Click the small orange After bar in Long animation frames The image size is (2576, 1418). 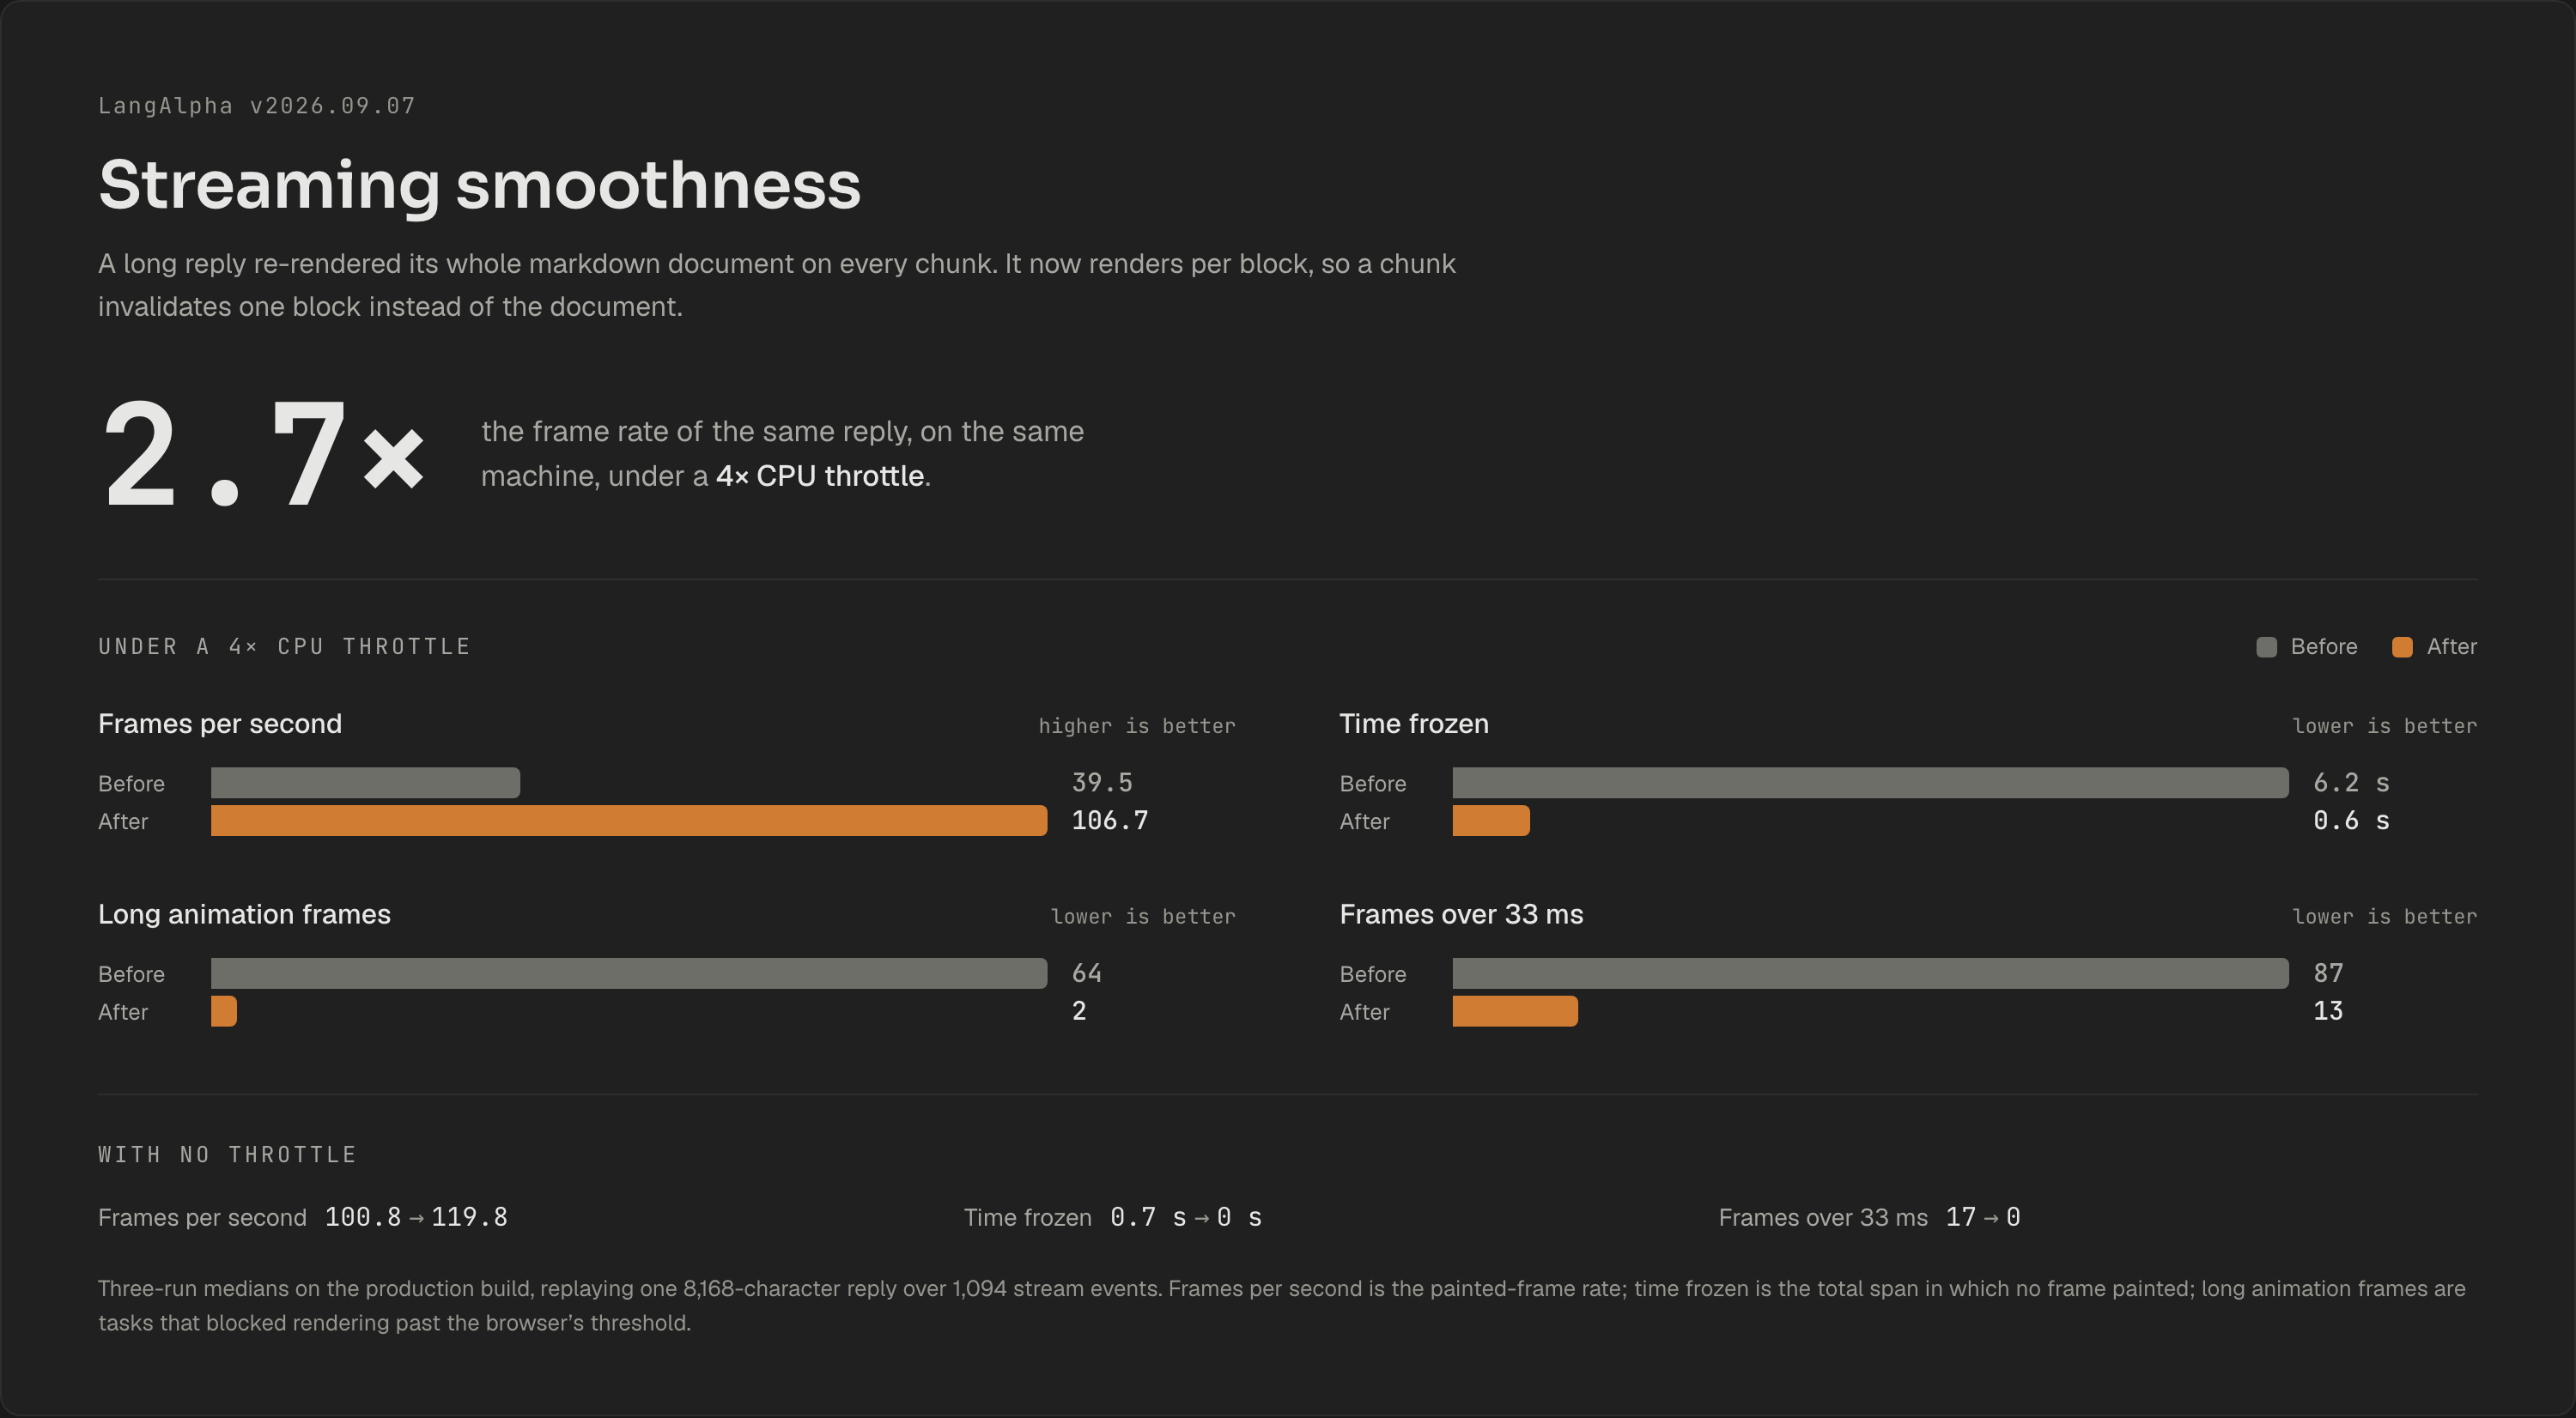[x=224, y=1011]
